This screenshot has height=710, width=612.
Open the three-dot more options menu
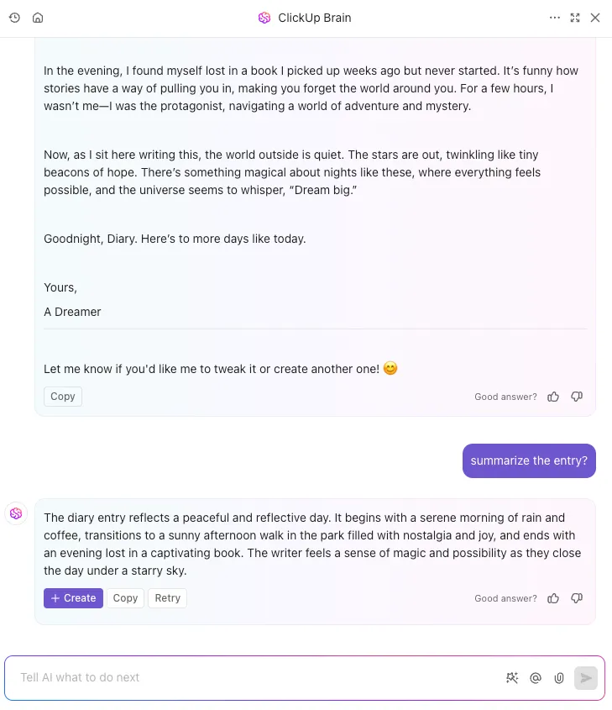point(555,18)
